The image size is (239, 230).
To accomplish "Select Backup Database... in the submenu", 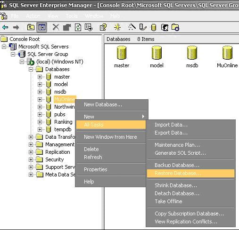I will tap(190, 165).
